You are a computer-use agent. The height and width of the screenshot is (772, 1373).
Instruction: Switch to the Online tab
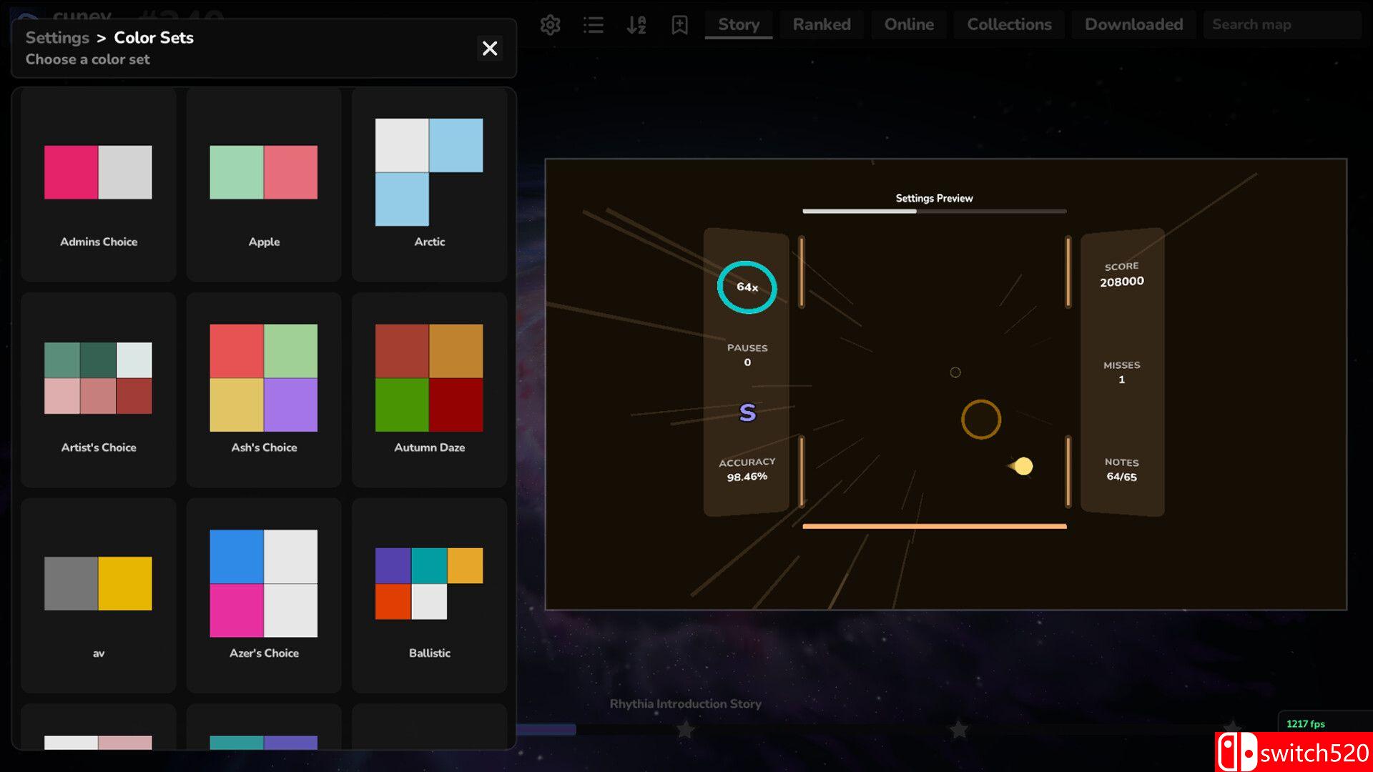909,24
